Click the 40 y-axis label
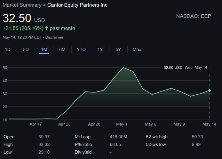Screen dimensions: 222x159 (x=5, y=81)
